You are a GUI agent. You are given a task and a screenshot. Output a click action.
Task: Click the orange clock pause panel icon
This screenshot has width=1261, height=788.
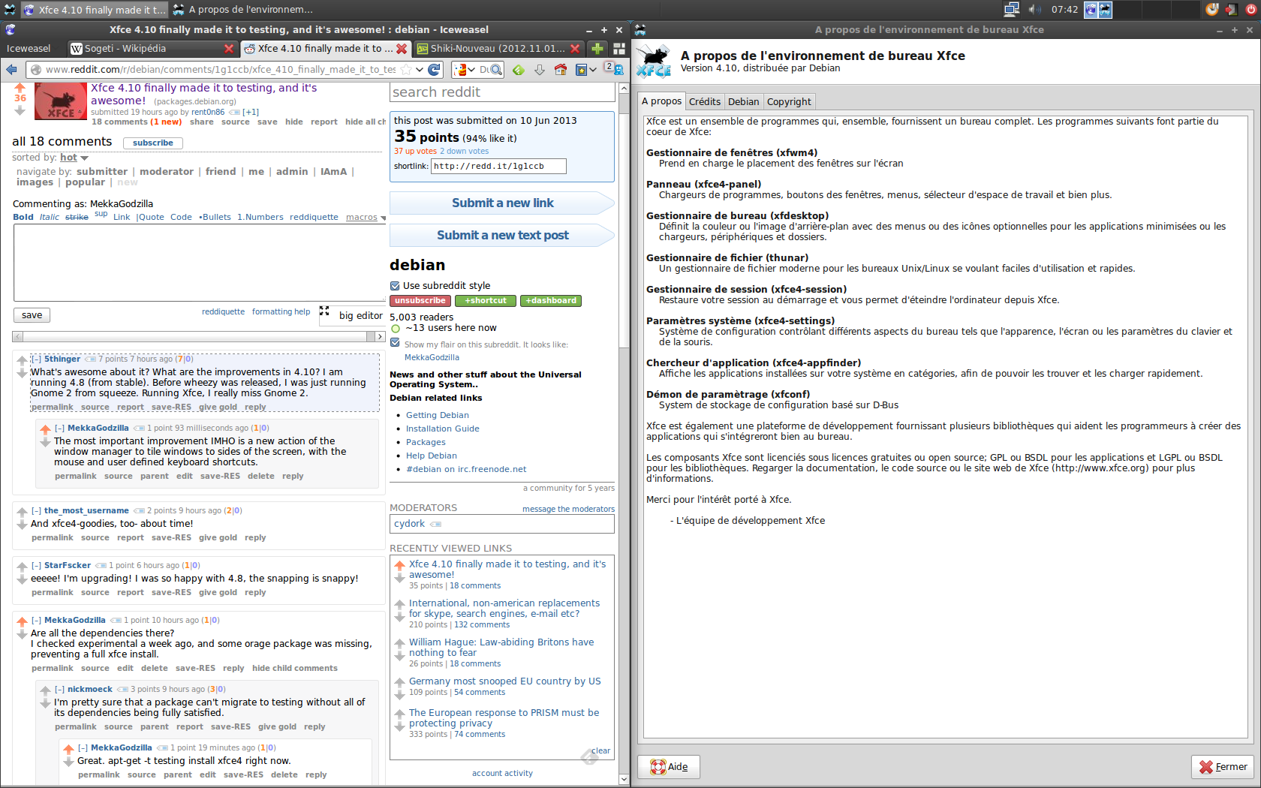coord(1211,9)
